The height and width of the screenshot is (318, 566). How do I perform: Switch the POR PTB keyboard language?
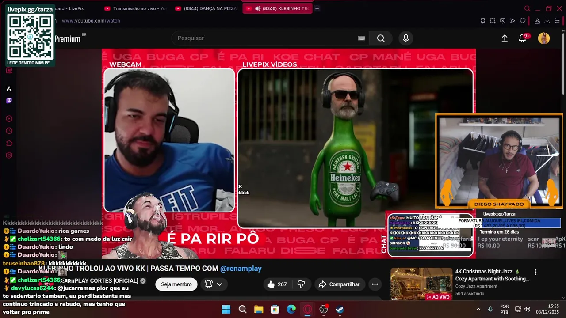[x=504, y=309]
